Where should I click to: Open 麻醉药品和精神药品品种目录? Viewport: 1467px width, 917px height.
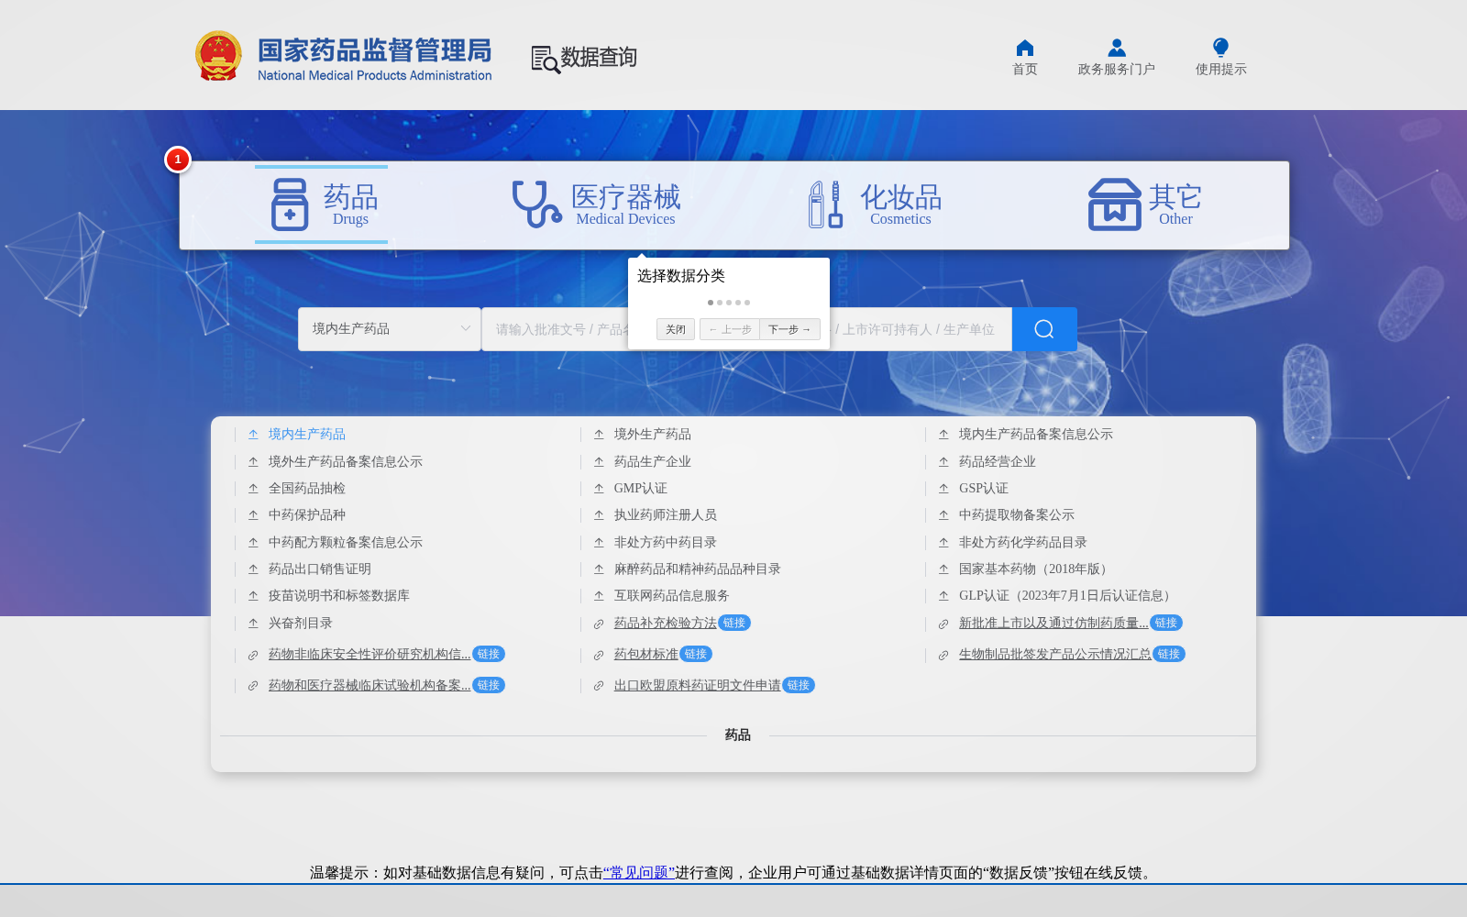pyautogui.click(x=698, y=569)
